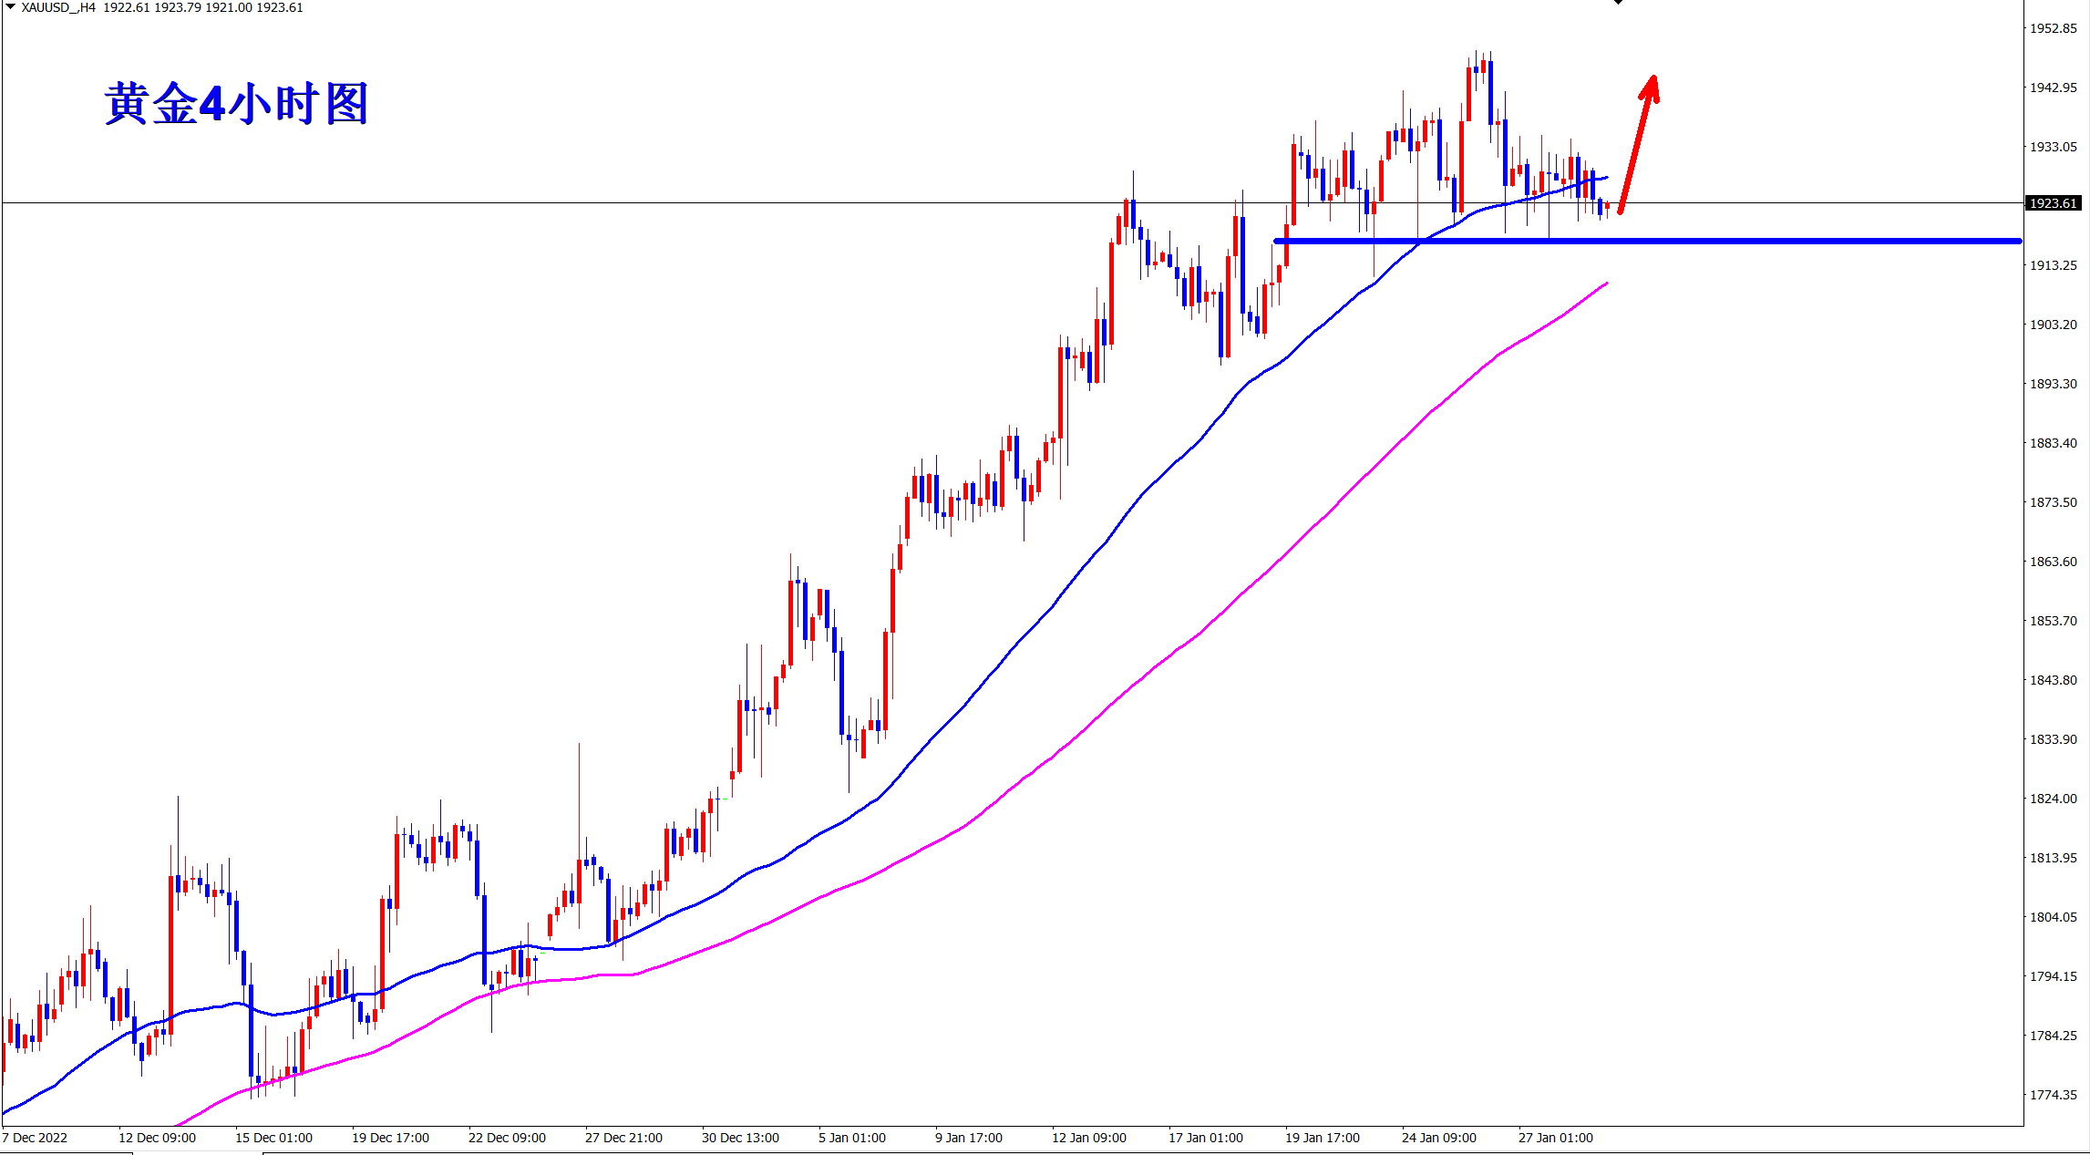Click the 12 Jan 09:00 time label
This screenshot has height=1155, width=2090.
click(1088, 1138)
